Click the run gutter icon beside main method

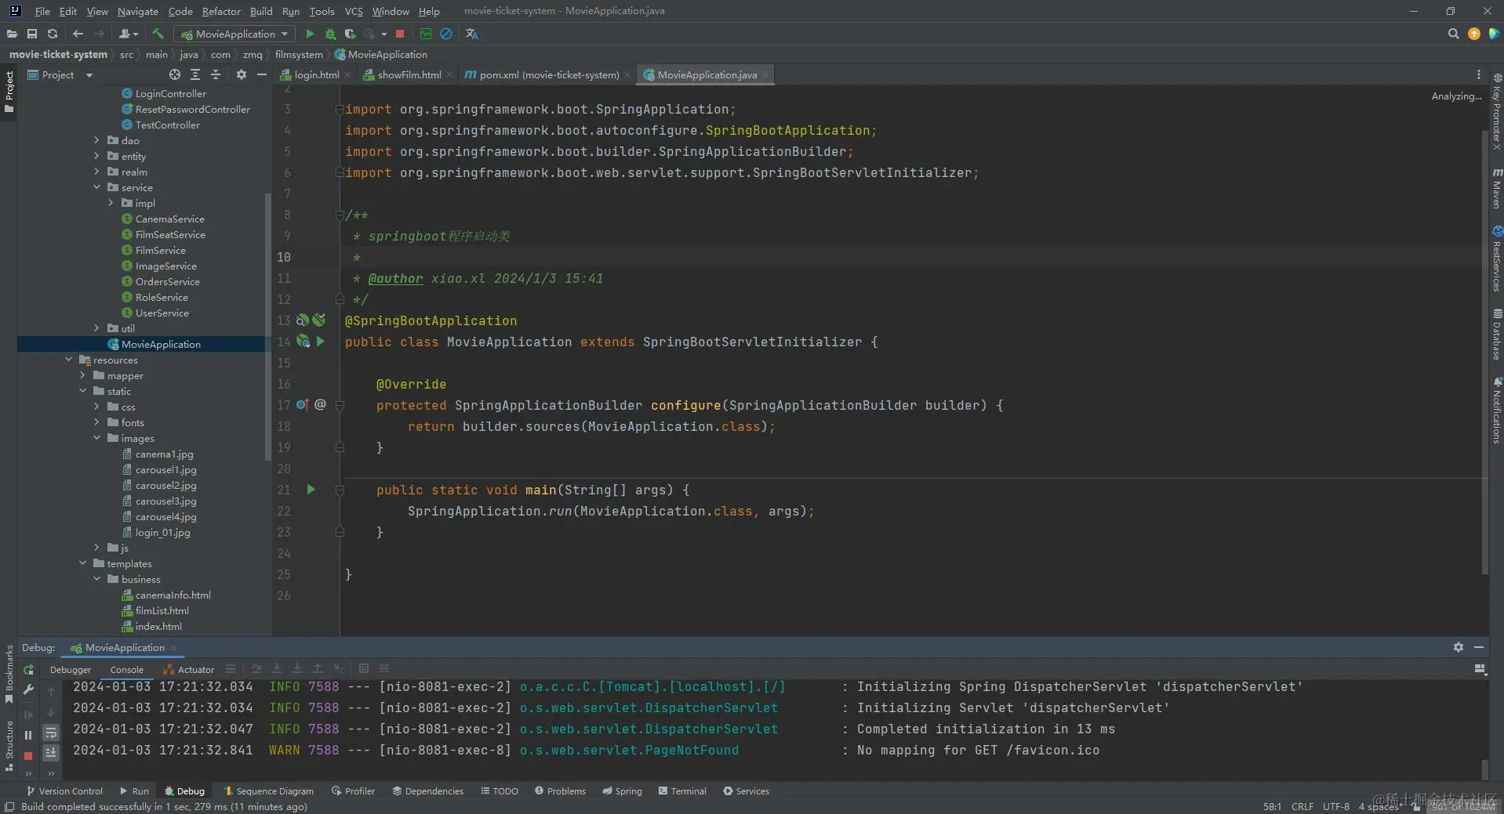pos(311,490)
